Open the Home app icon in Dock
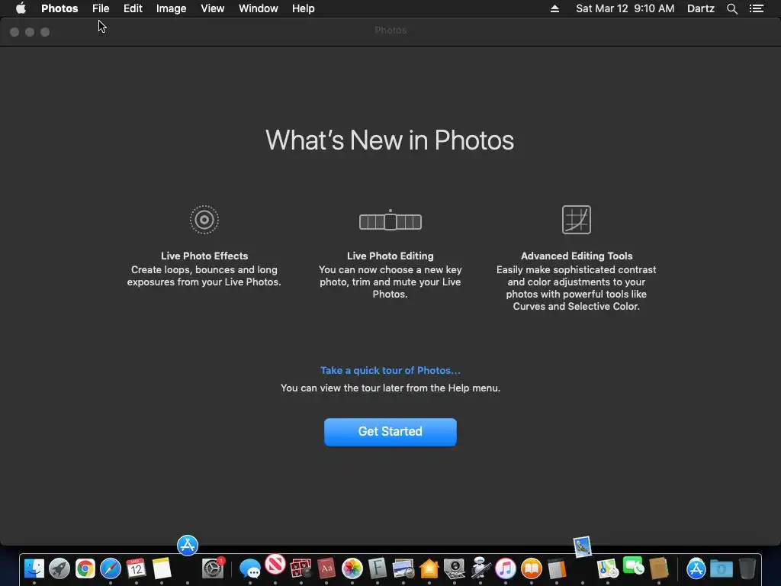Viewport: 781px width, 586px height. point(429,568)
